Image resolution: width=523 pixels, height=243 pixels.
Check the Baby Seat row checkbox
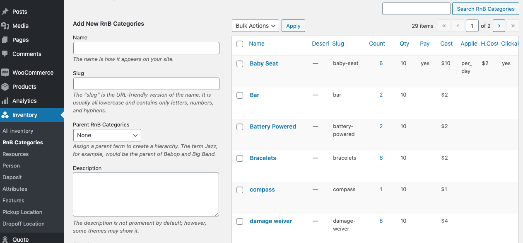tap(240, 64)
